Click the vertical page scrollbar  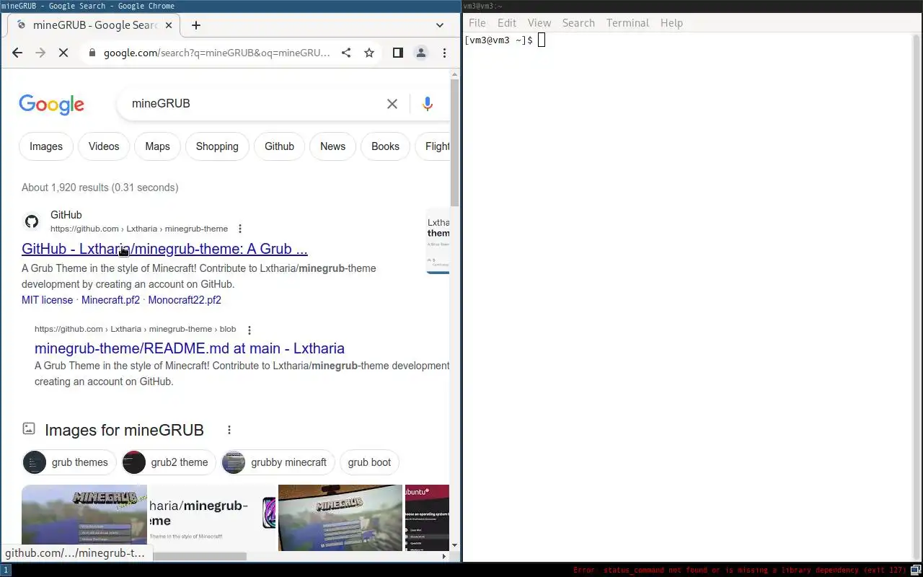click(454, 142)
